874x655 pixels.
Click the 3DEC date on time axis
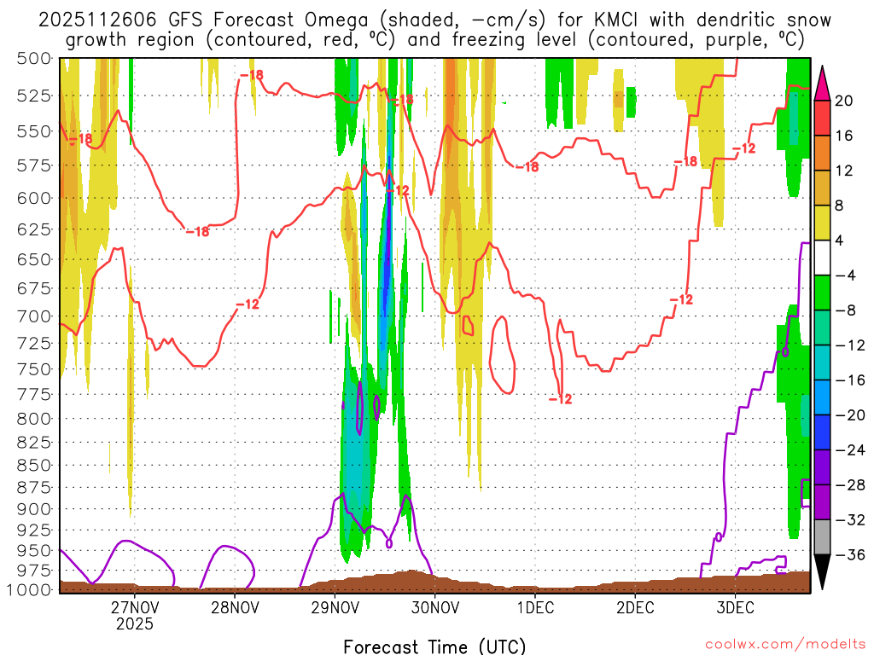click(735, 607)
